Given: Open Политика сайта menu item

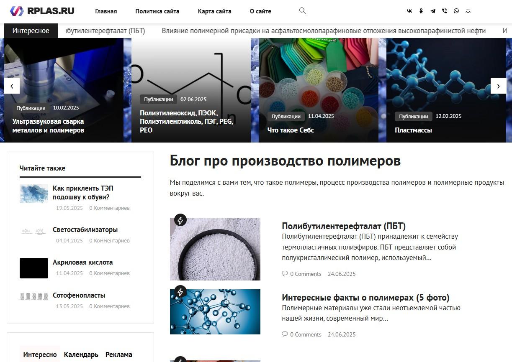Looking at the screenshot, I should (157, 11).
